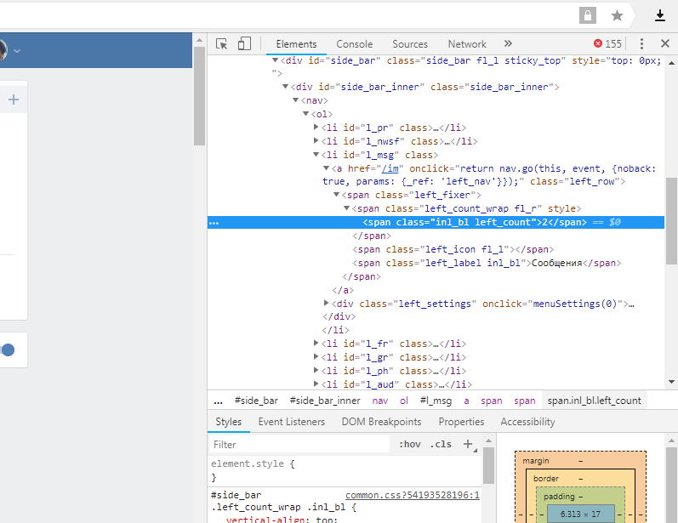Select the Styles sub-tab

coord(228,422)
